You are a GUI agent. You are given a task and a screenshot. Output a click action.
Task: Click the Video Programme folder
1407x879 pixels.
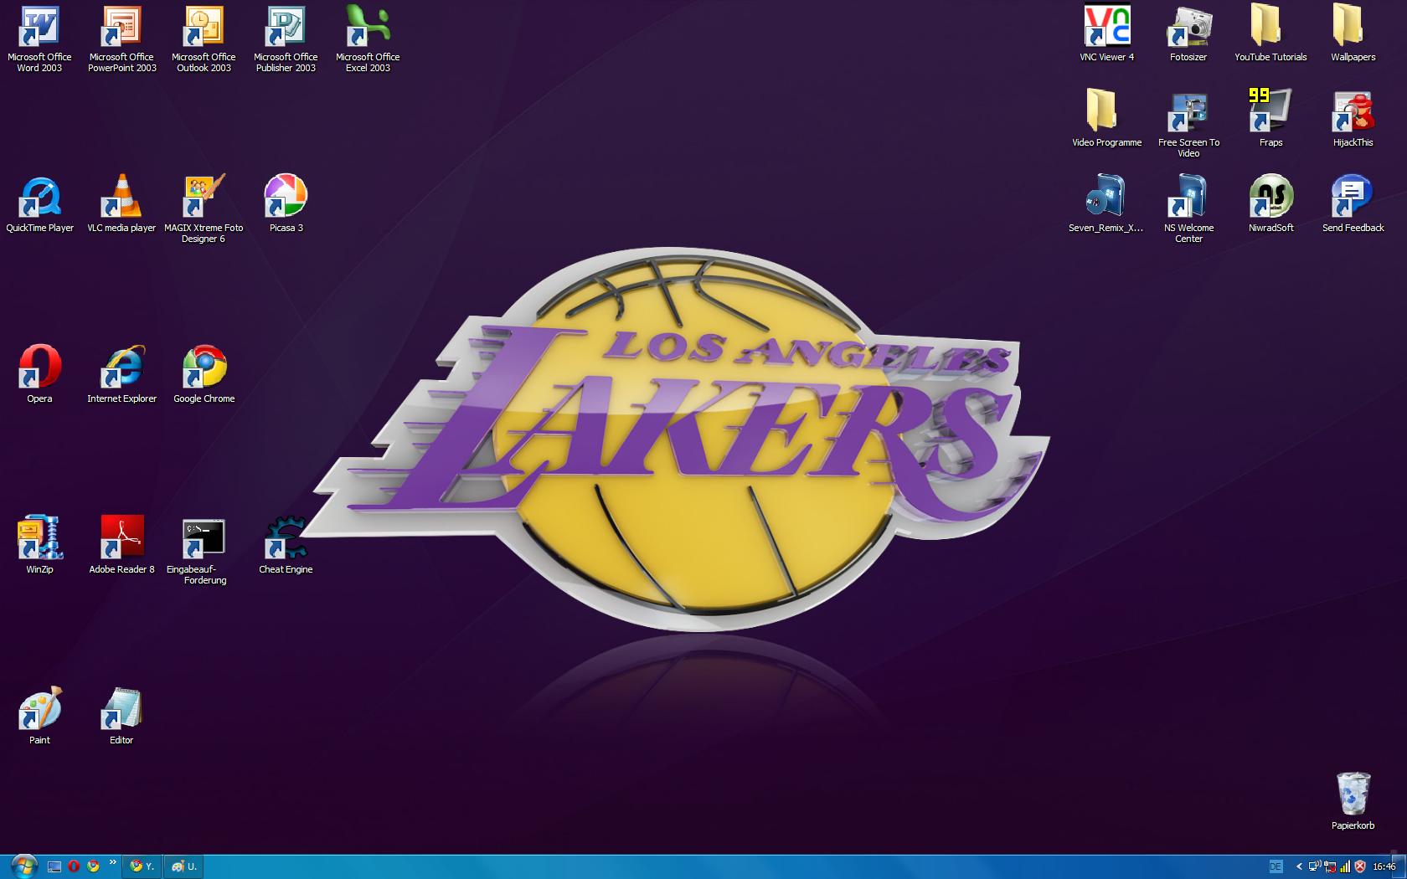click(1106, 119)
